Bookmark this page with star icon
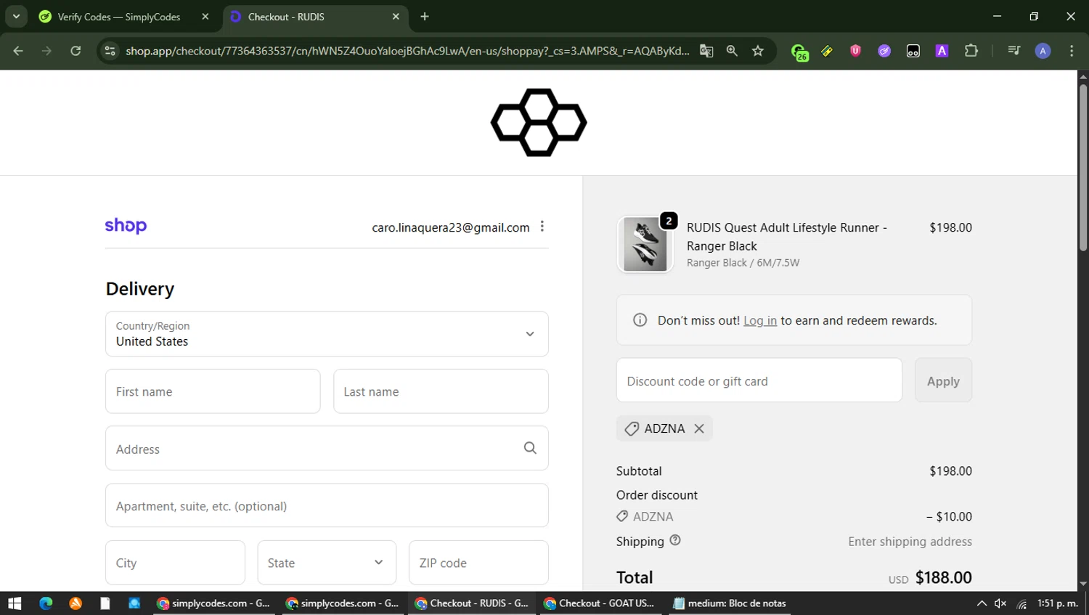The image size is (1089, 615). point(758,51)
